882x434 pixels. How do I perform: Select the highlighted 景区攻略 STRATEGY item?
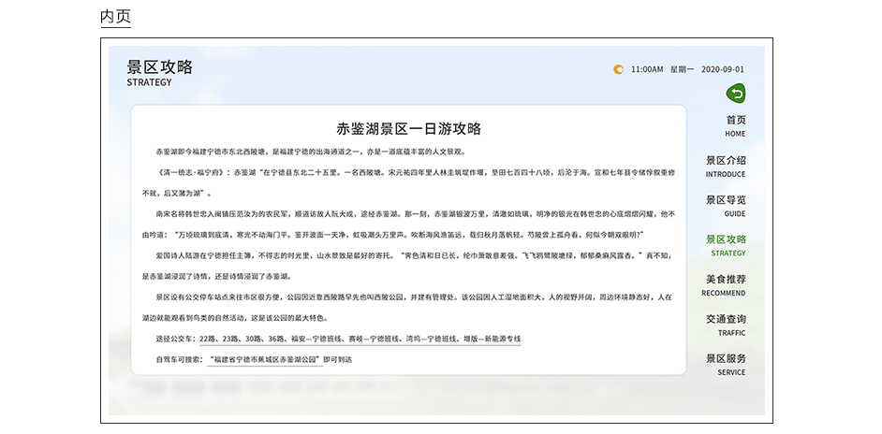coord(726,244)
